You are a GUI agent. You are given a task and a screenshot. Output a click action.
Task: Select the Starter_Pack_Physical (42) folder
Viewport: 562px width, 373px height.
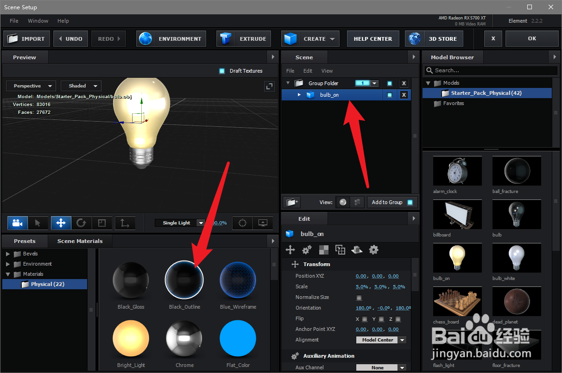click(488, 93)
